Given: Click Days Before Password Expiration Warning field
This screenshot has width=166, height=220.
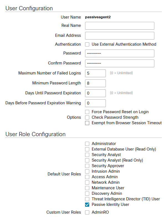Looking at the screenshot, I should point(95,103).
